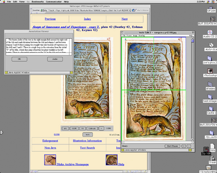The width and height of the screenshot is (217, 173).
Task: Click the Inote button in the browser page
Action: (88, 134)
